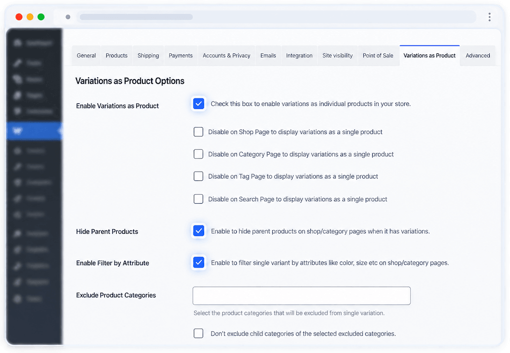Switch to the Integration tab

[299, 56]
